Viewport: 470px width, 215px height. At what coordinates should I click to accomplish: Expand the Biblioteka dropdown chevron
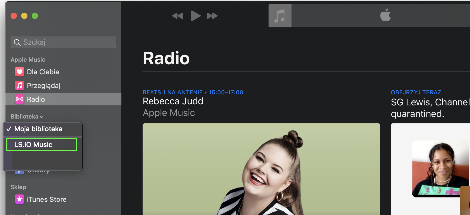pos(42,117)
